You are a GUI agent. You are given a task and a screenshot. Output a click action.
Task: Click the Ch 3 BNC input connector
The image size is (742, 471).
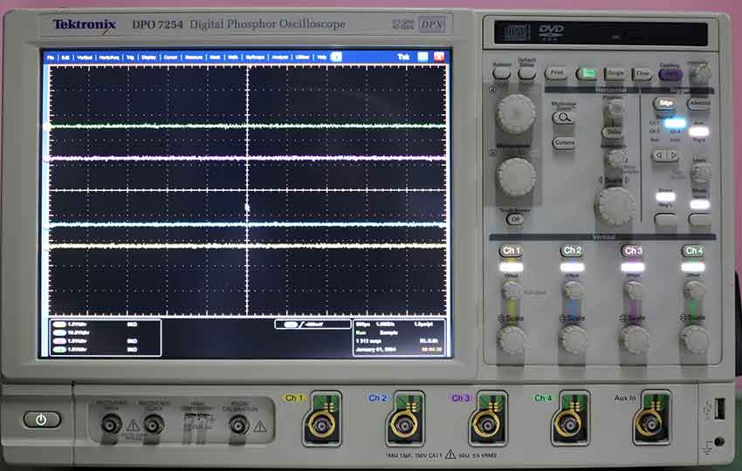pyautogui.click(x=488, y=425)
